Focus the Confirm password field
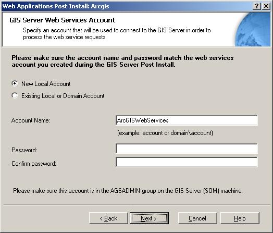 coord(187,162)
